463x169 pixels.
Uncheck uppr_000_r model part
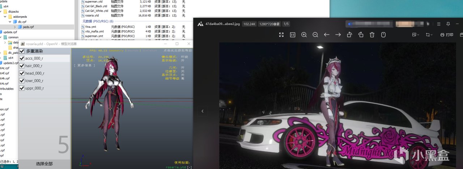coord(22,88)
